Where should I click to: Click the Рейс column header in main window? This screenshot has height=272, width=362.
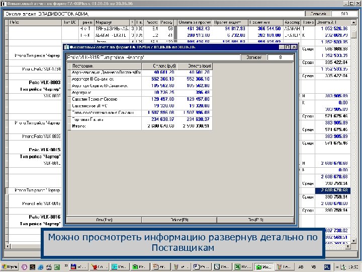(35, 23)
